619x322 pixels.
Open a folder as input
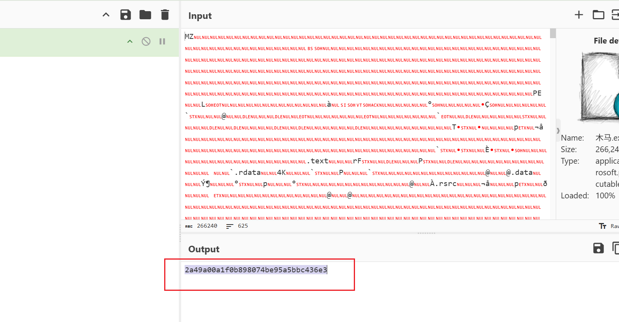(598, 15)
